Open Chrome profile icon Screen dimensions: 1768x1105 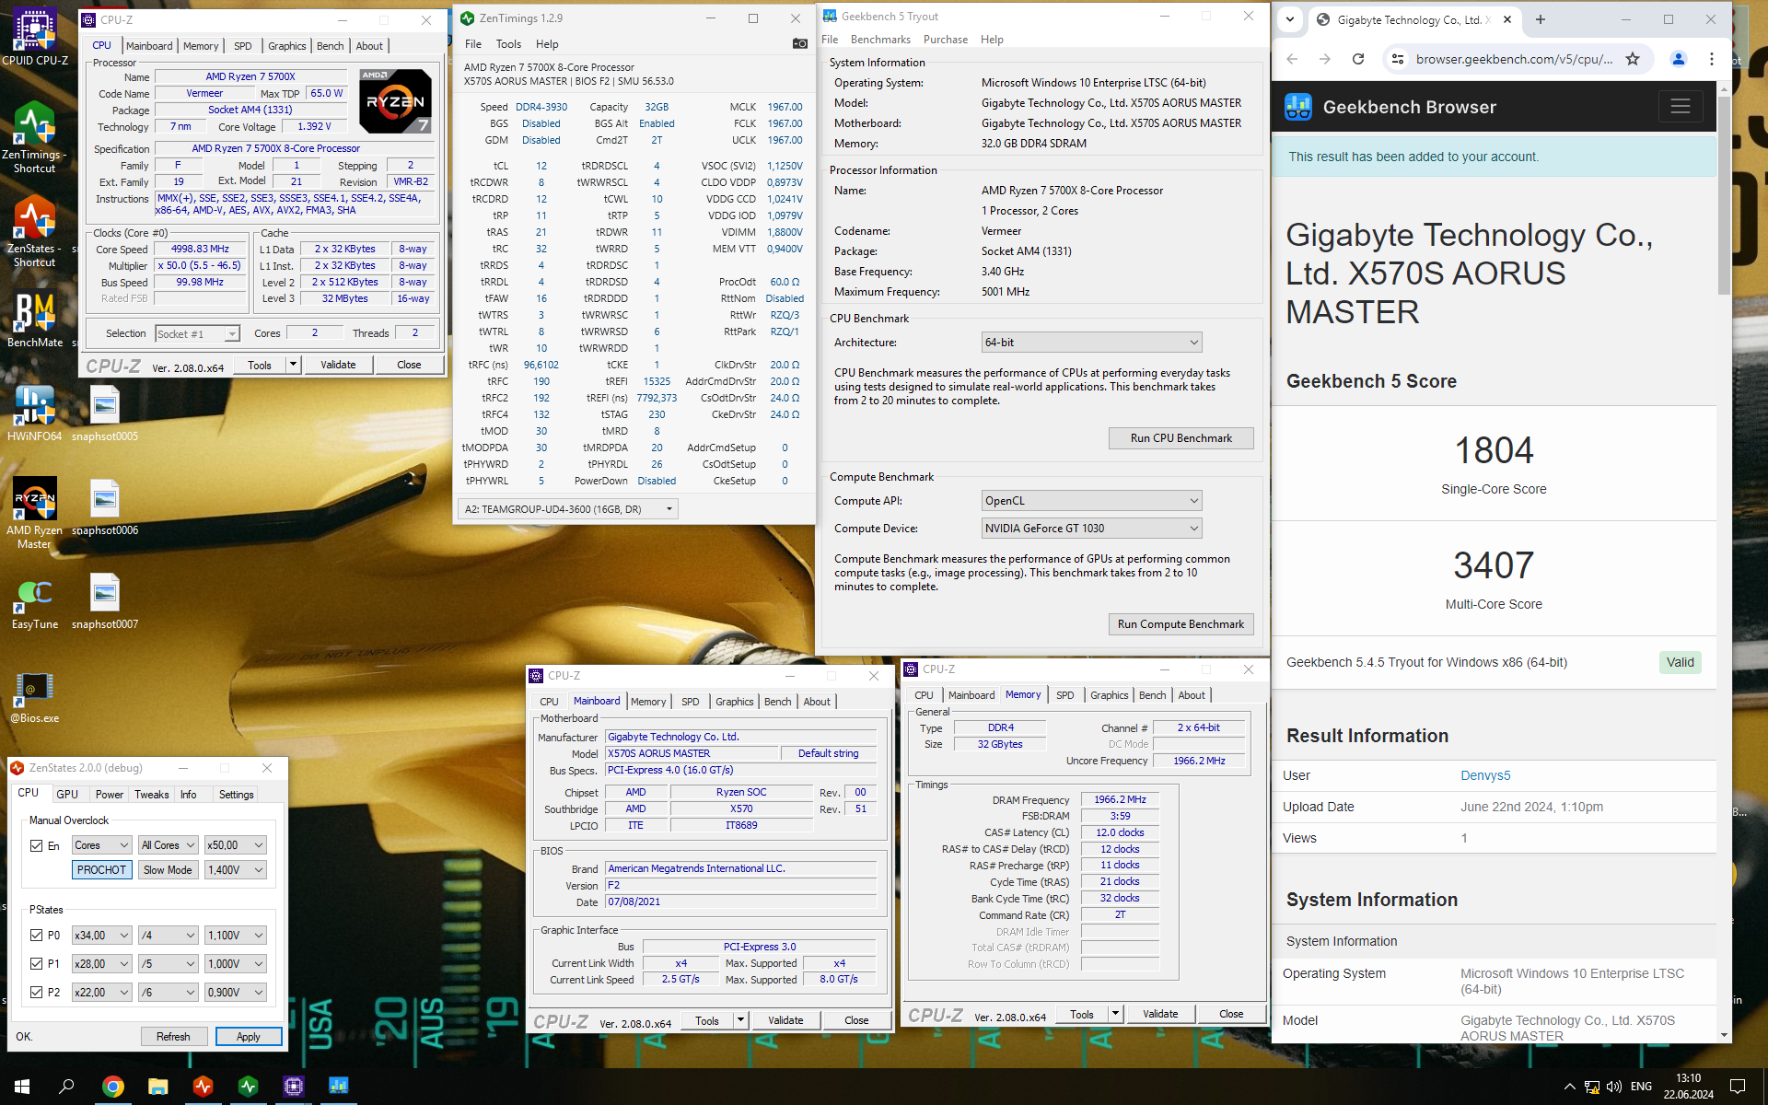1678,59
